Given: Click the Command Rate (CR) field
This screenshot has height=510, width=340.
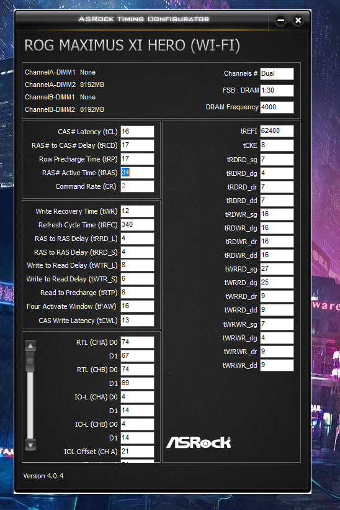Looking at the screenshot, I should point(137,186).
